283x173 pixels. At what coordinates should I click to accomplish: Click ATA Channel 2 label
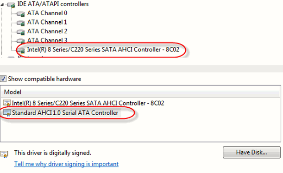tap(47, 31)
